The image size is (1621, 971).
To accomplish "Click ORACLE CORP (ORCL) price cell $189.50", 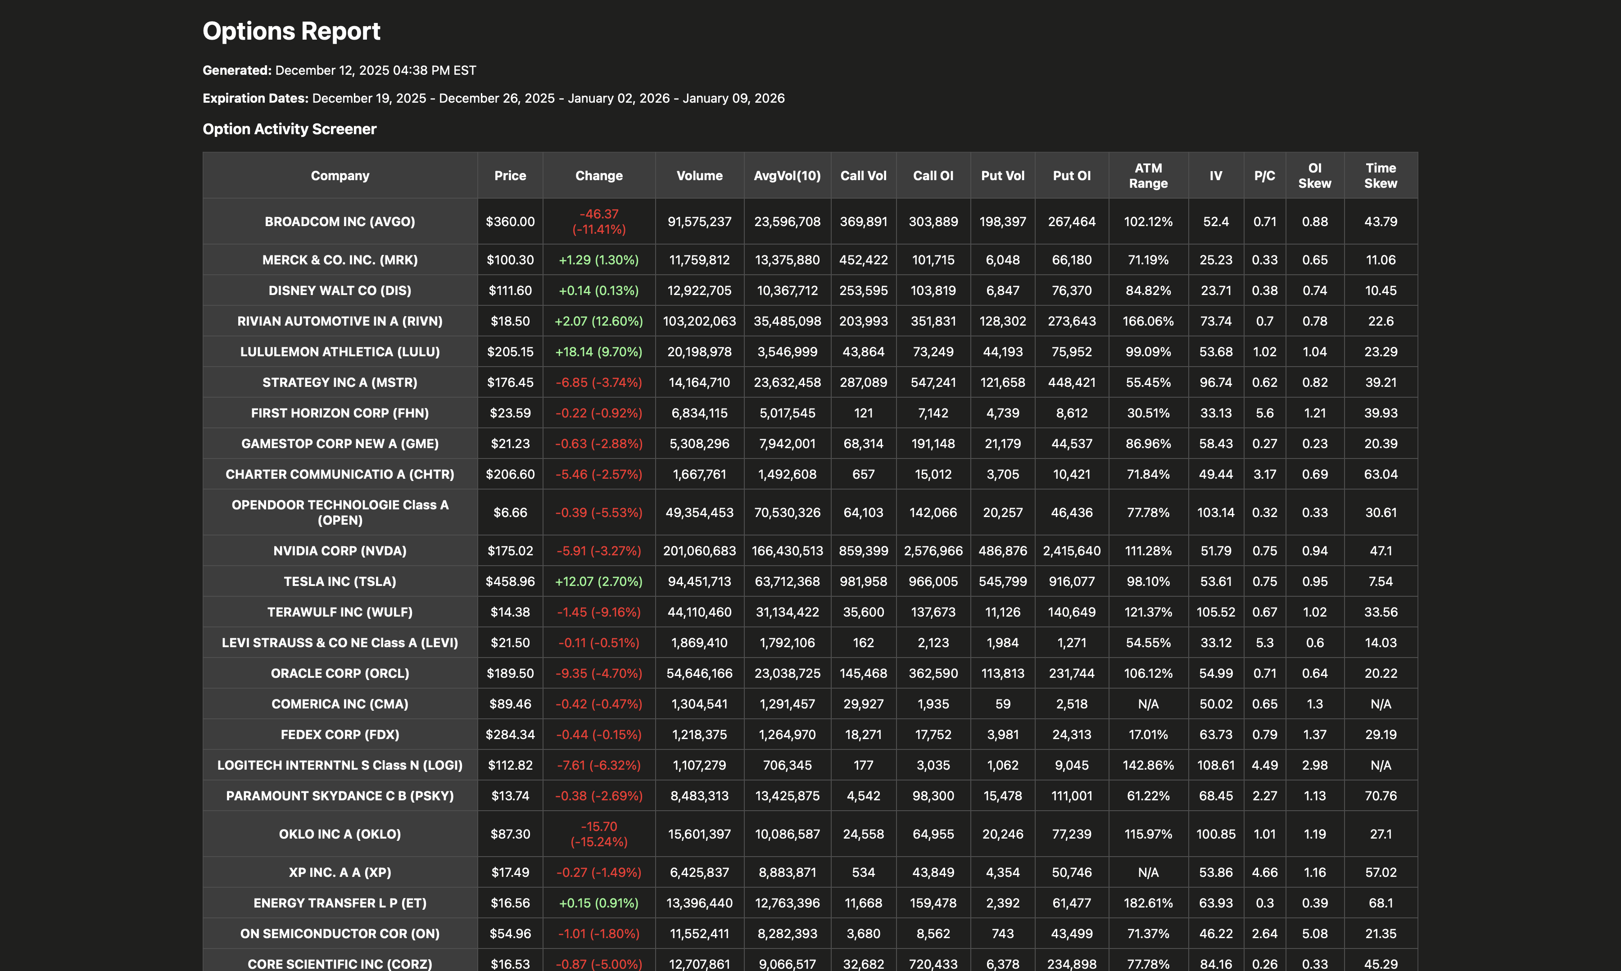I will 510,673.
